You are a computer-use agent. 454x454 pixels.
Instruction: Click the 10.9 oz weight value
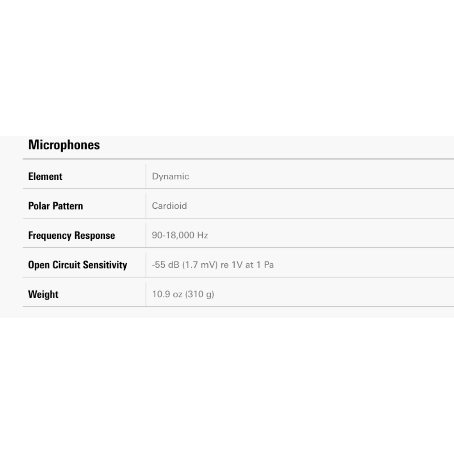[x=183, y=294]
